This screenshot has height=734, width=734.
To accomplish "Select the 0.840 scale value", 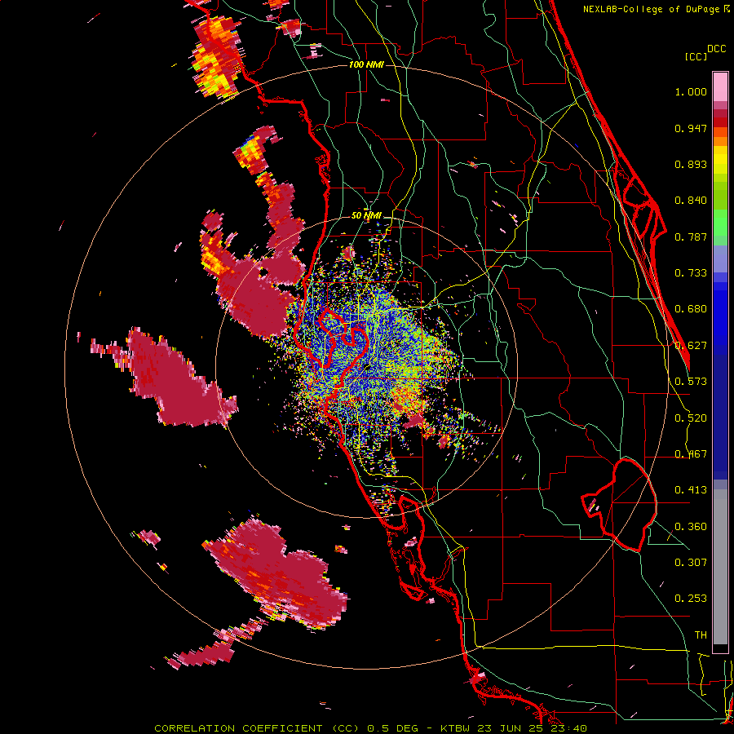I will pyautogui.click(x=691, y=201).
